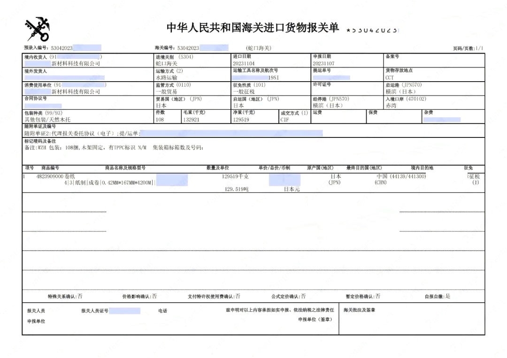Click the 申报单位（签章） label
Screen dimensions: 507x358
[x=315, y=320]
